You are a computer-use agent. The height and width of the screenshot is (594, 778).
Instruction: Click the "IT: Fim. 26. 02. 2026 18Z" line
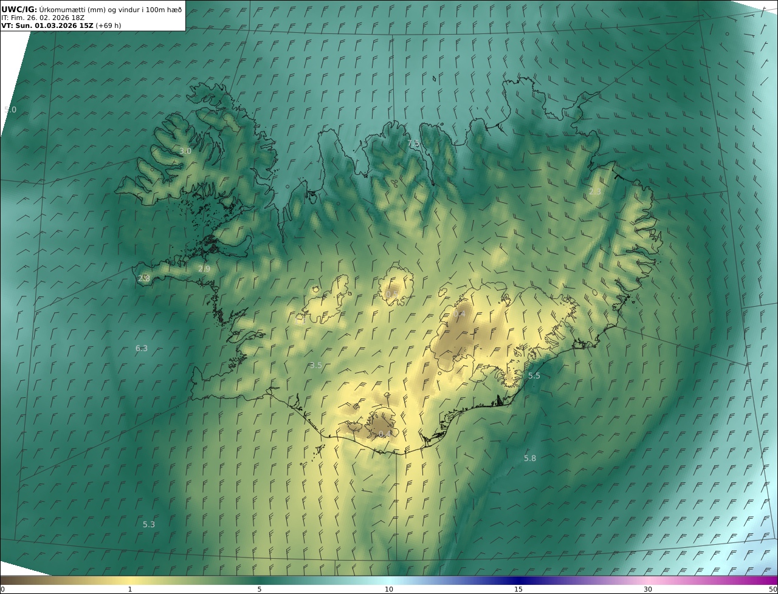tap(43, 18)
